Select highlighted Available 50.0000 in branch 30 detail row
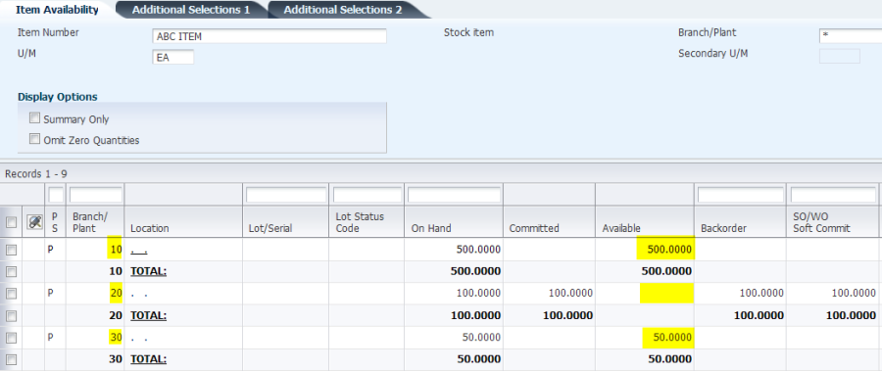This screenshot has height=371, width=882. click(668, 338)
